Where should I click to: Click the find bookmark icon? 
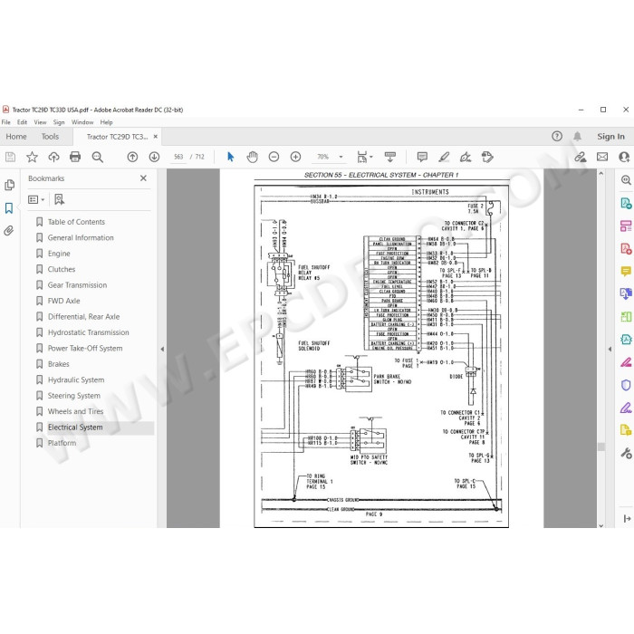60,199
